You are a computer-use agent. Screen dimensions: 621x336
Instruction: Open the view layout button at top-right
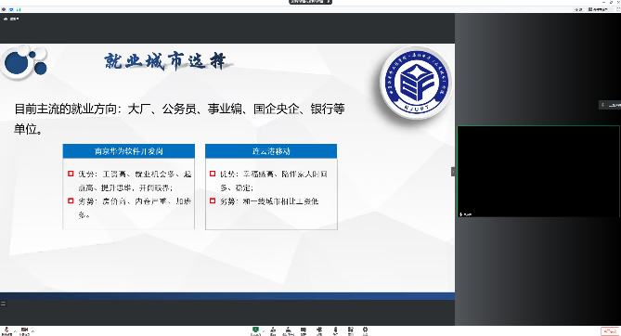click(x=598, y=9)
